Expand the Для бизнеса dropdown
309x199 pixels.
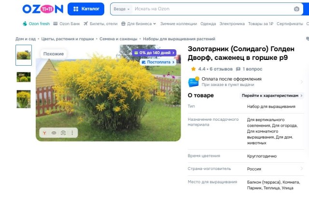tap(141, 24)
